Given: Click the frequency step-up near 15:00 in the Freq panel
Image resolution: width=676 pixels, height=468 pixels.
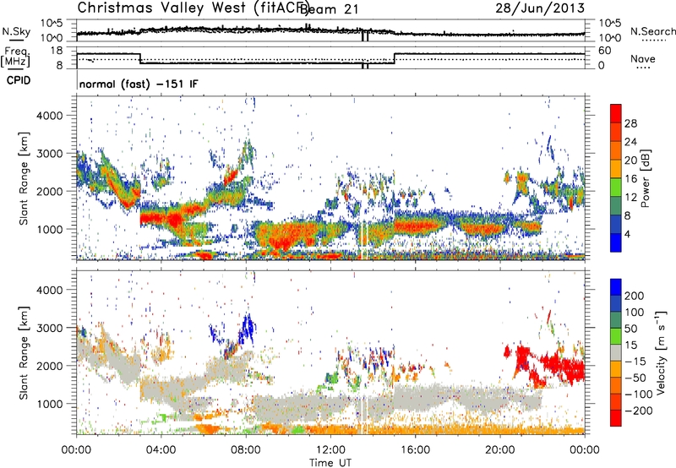Looking at the screenshot, I should [395, 58].
